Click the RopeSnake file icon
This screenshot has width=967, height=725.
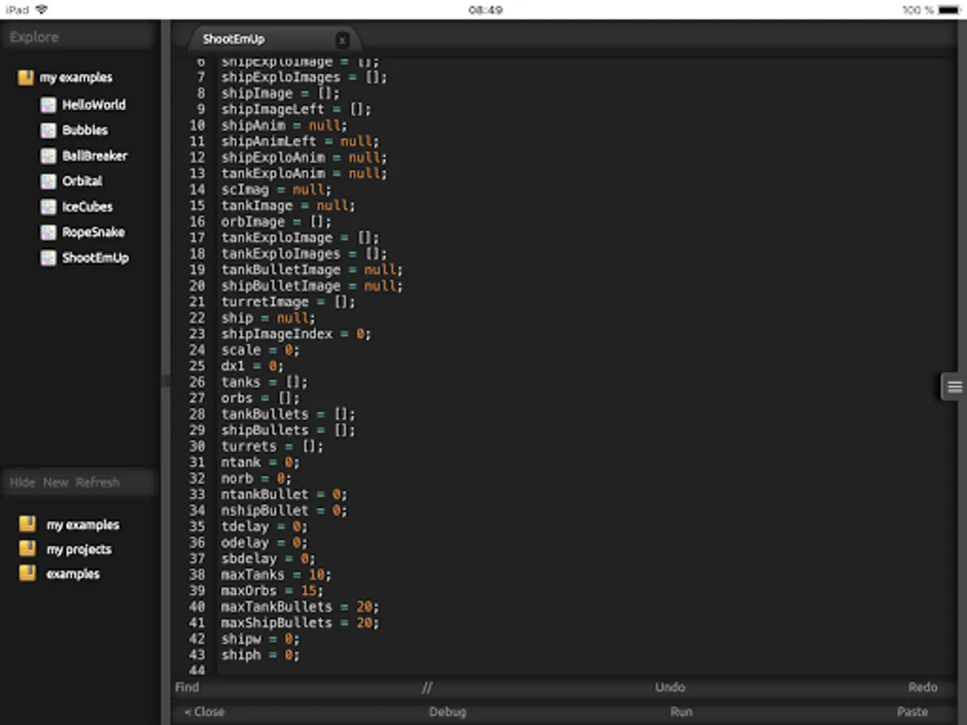coord(48,232)
